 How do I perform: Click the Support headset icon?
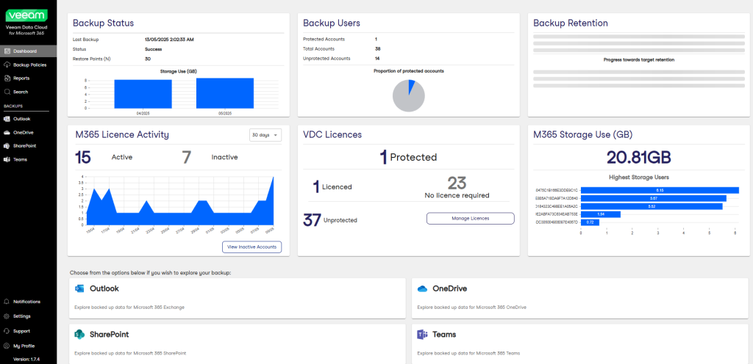7,331
